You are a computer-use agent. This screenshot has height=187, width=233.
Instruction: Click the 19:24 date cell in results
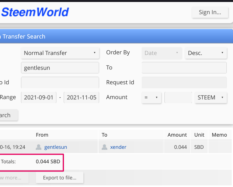pos(12,147)
